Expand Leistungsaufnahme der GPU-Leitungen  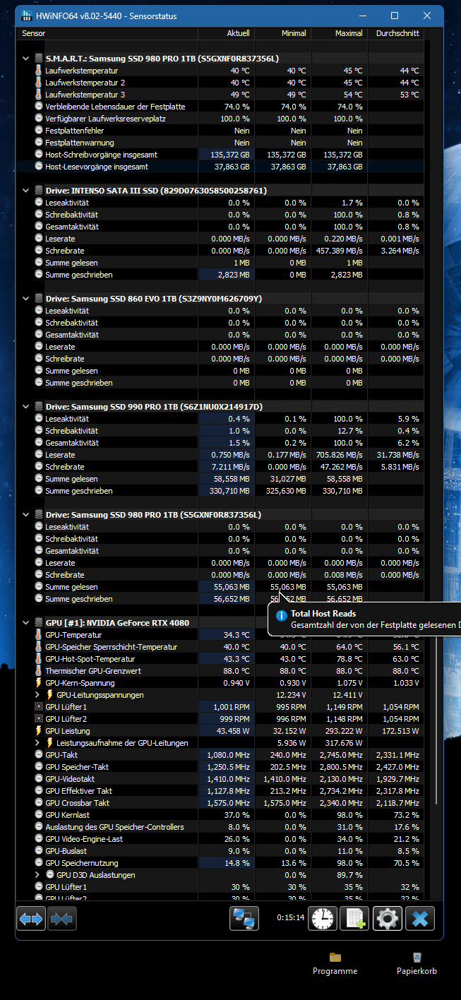pyautogui.click(x=38, y=743)
